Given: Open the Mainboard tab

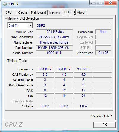Looking at the screenshot, I should (x=38, y=12).
